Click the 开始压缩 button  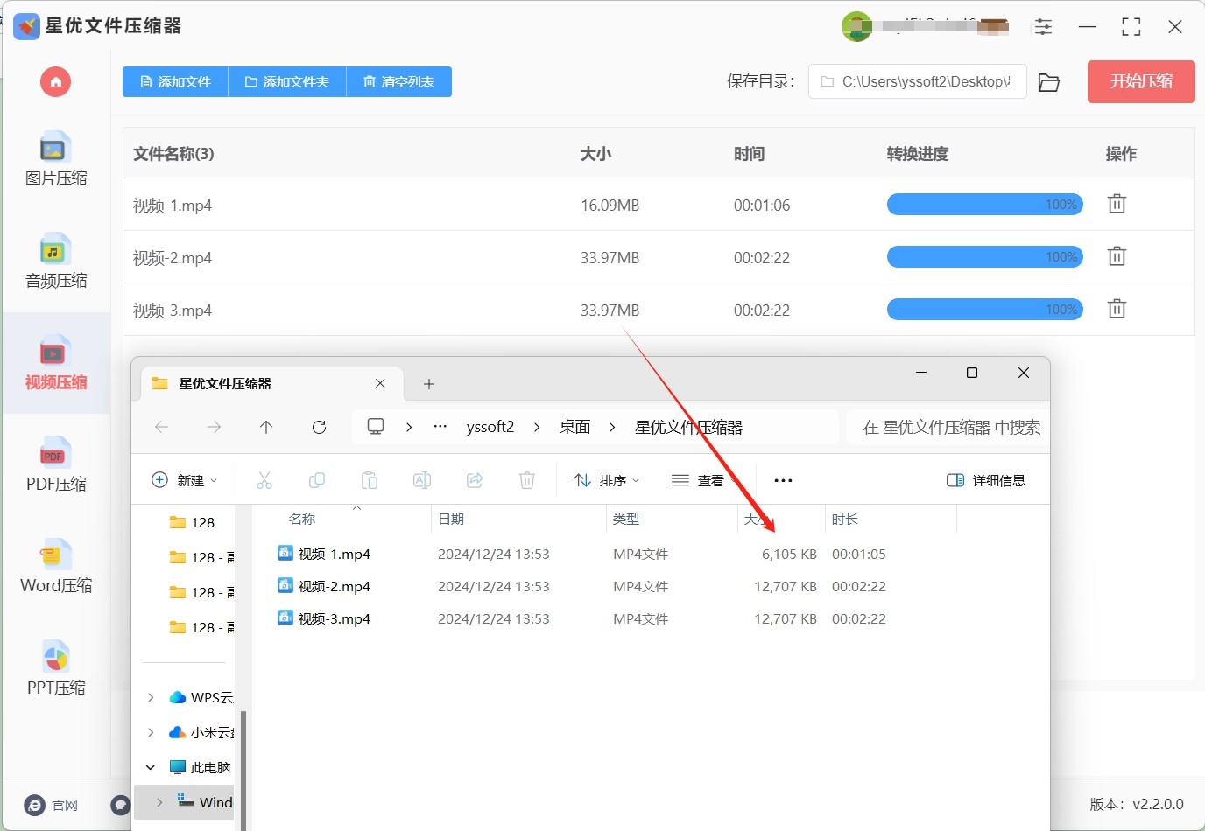pos(1140,81)
